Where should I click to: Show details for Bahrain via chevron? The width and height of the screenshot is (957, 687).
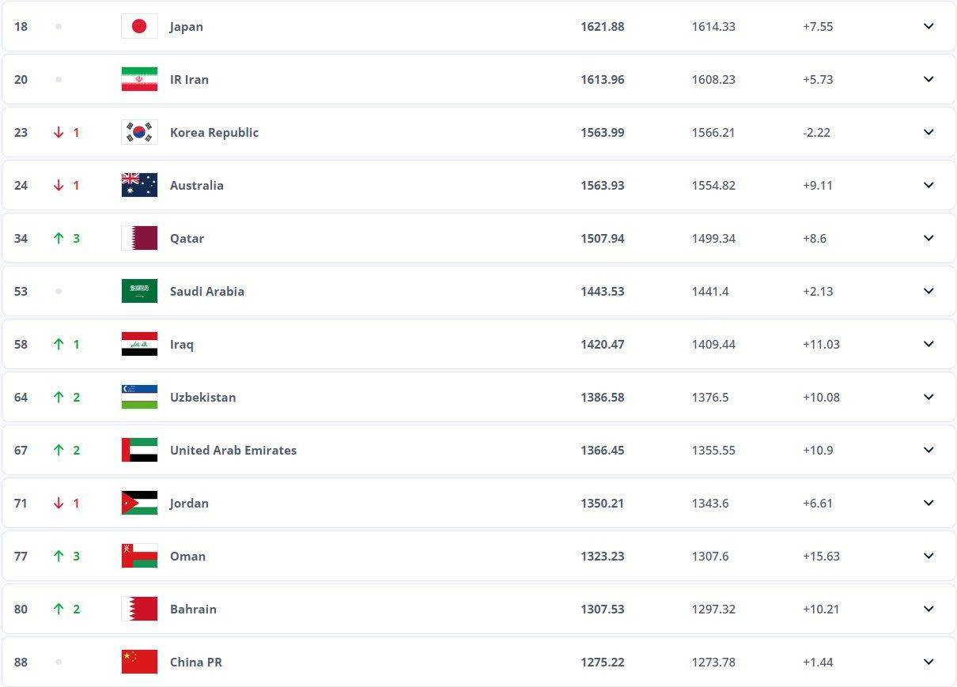929,609
